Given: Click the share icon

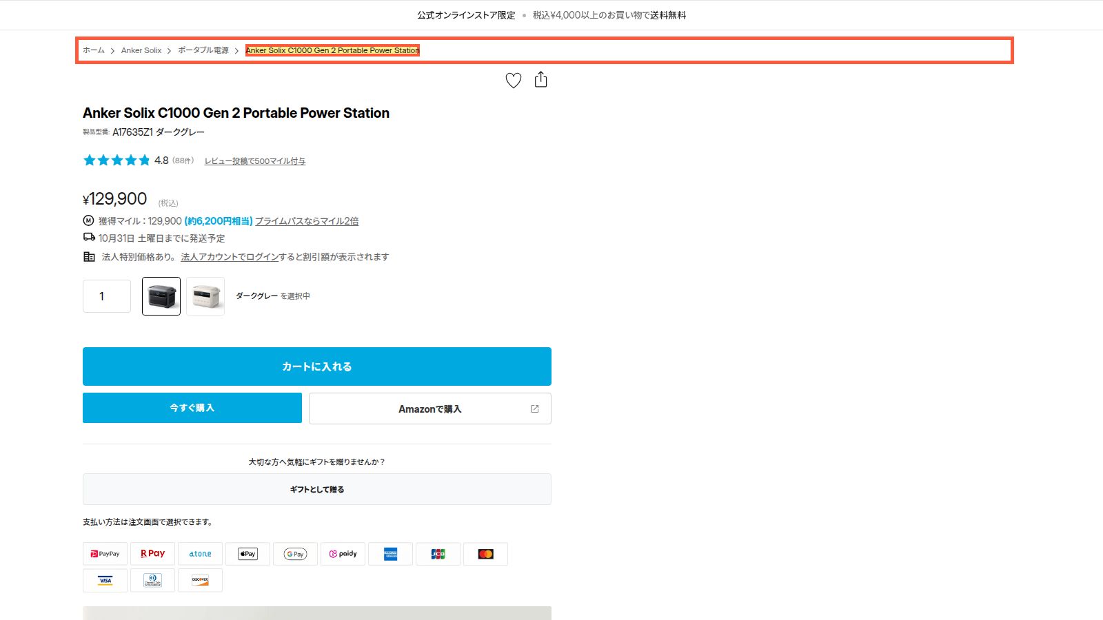Looking at the screenshot, I should pos(541,80).
